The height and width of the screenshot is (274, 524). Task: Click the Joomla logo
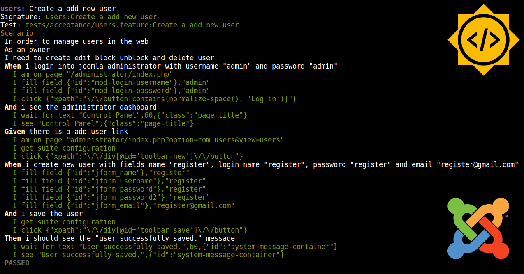tap(479, 228)
